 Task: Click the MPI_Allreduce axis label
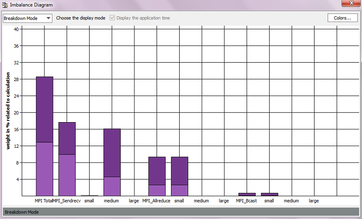coord(156,201)
